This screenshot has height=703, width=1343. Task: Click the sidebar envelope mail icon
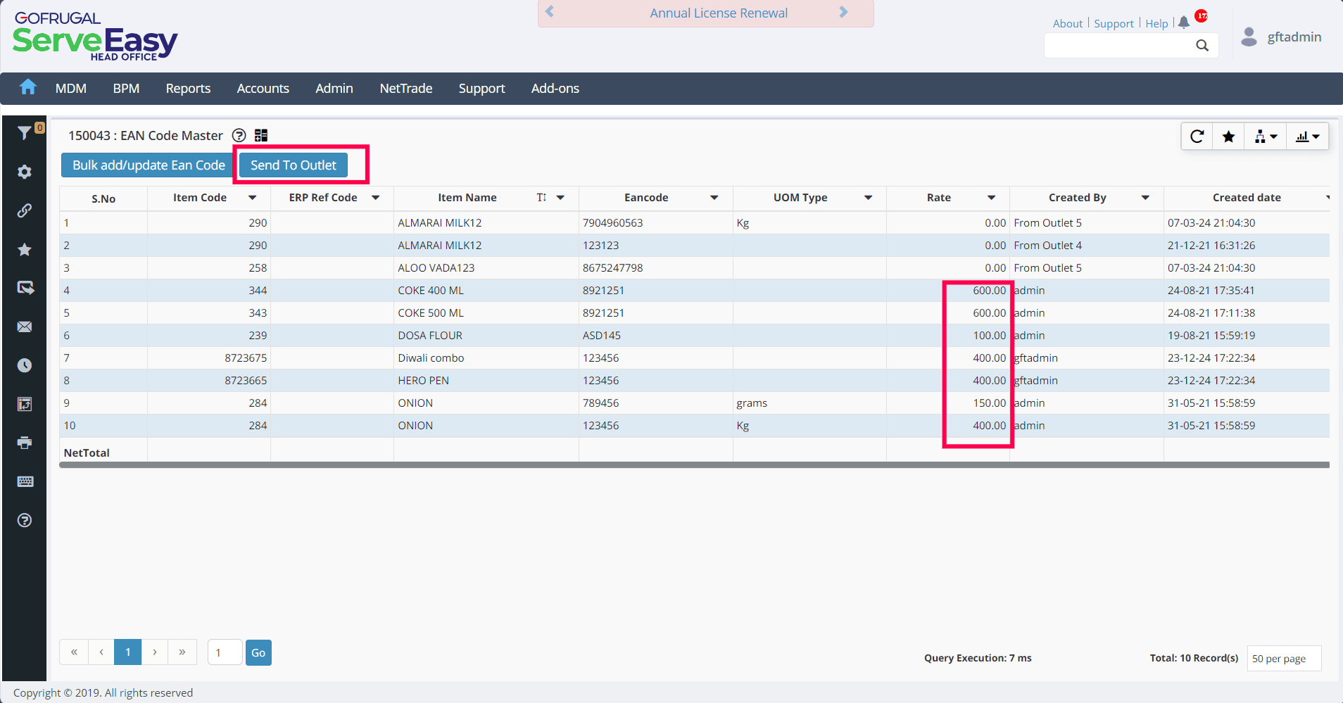click(x=25, y=327)
